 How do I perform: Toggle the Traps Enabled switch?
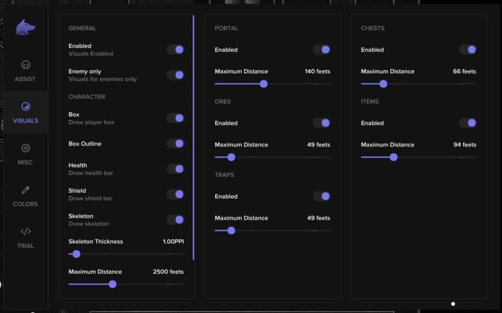pyautogui.click(x=322, y=196)
